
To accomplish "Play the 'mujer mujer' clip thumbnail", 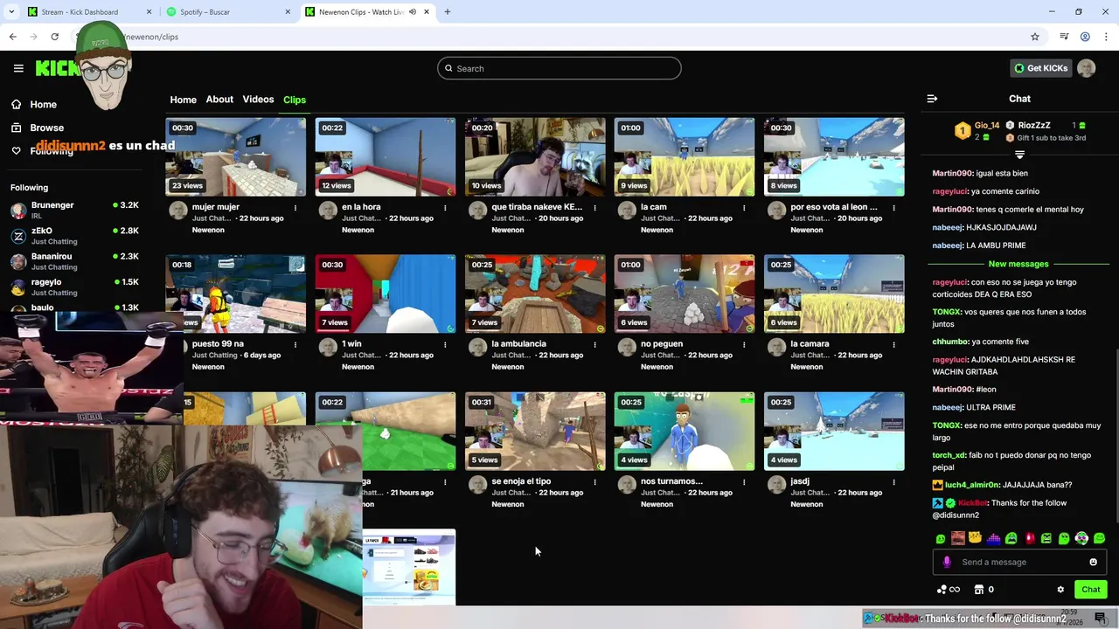I will pos(236,157).
